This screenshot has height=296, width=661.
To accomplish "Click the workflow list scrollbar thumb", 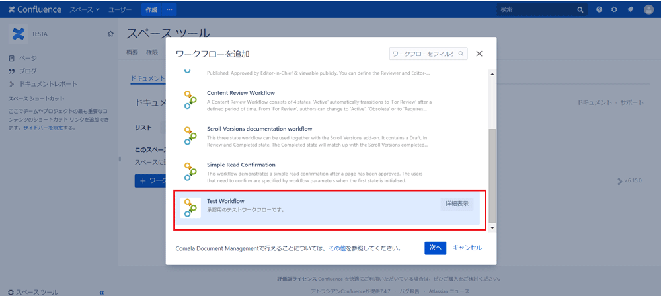I will [492, 176].
